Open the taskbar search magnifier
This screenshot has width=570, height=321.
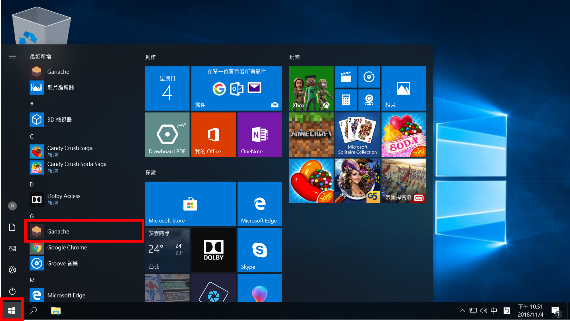click(33, 311)
